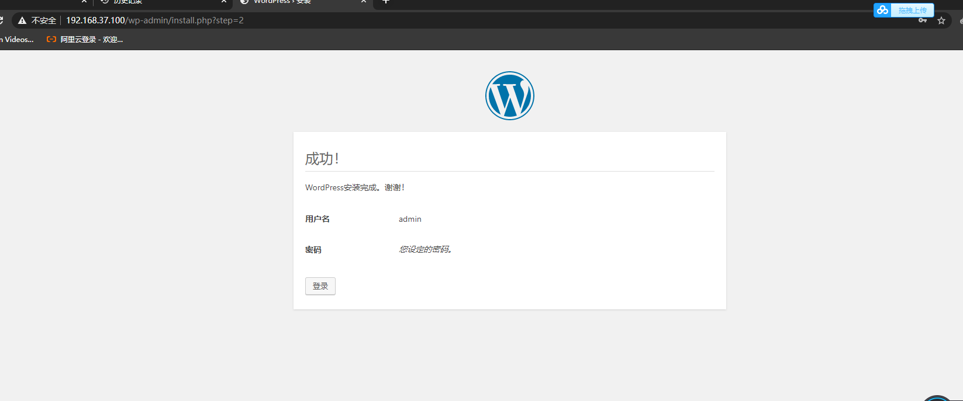Click the username value admin
The height and width of the screenshot is (401, 963).
410,219
